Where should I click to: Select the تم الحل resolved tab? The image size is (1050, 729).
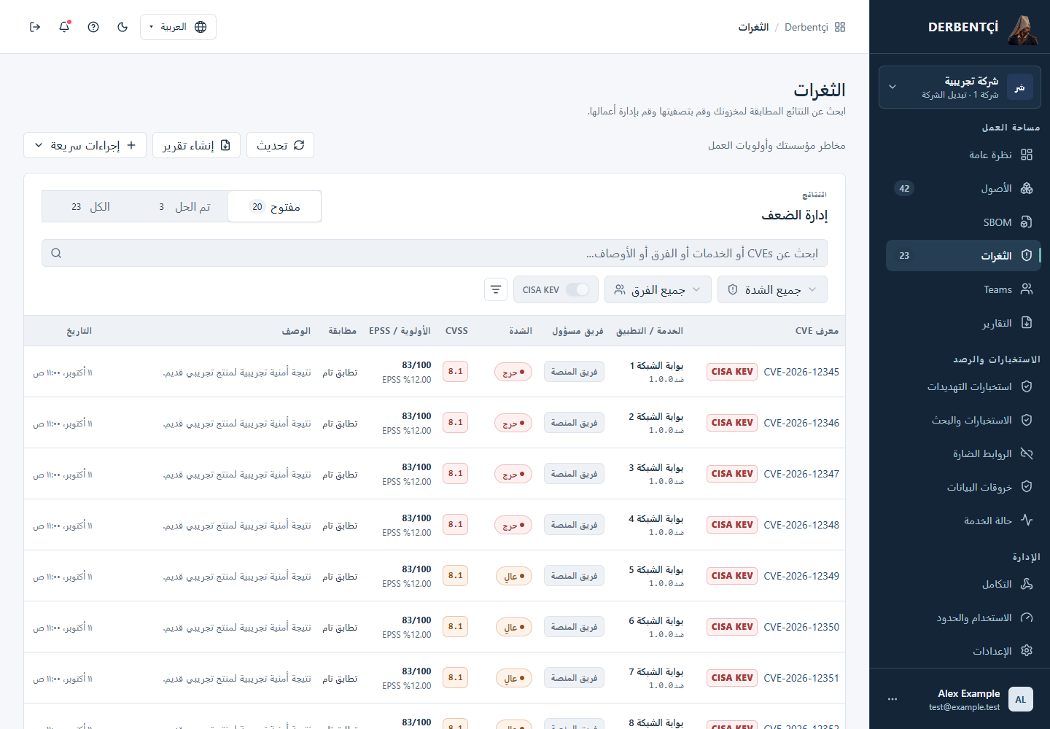pyautogui.click(x=184, y=207)
